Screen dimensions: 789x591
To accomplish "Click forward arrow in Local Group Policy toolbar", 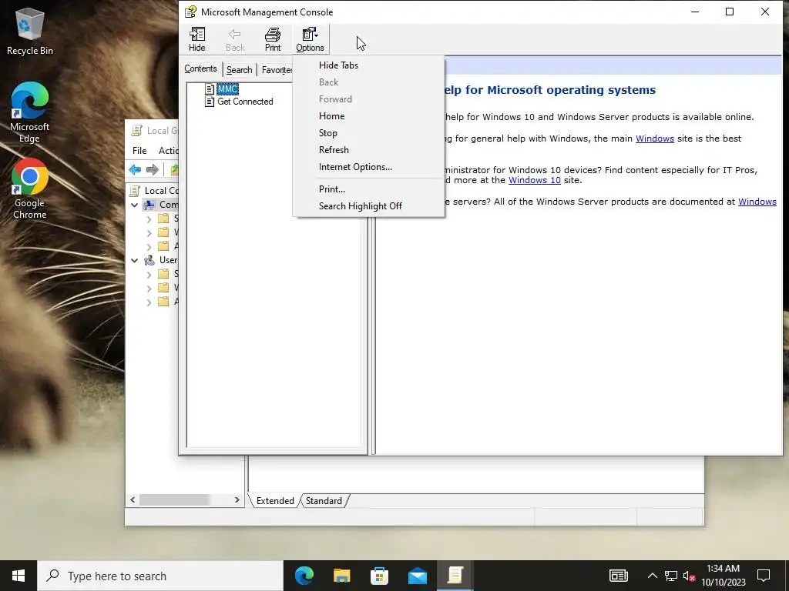I will pos(152,169).
